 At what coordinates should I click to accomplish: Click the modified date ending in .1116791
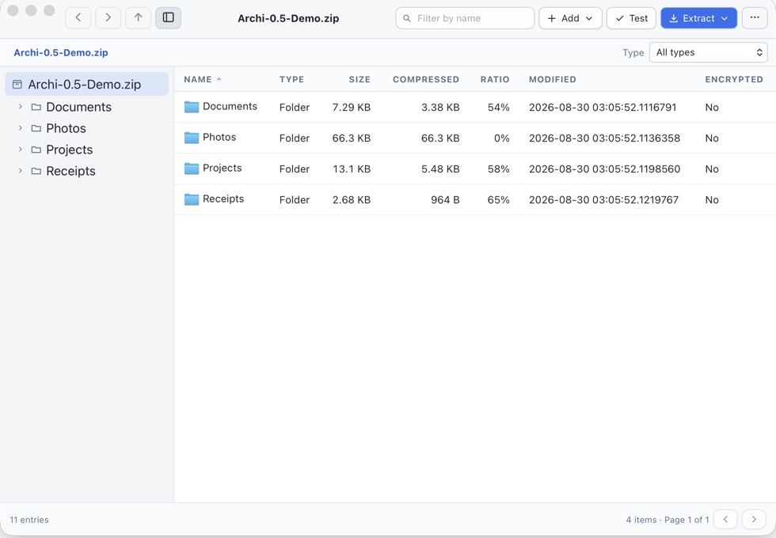coord(603,108)
